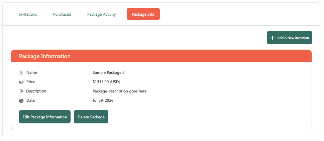Open the Purchased tab
324x141 pixels.
coord(62,14)
